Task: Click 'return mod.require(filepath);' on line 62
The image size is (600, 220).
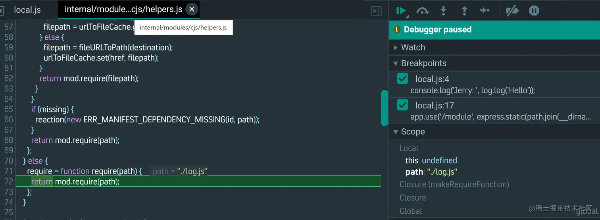Action: (x=89, y=78)
